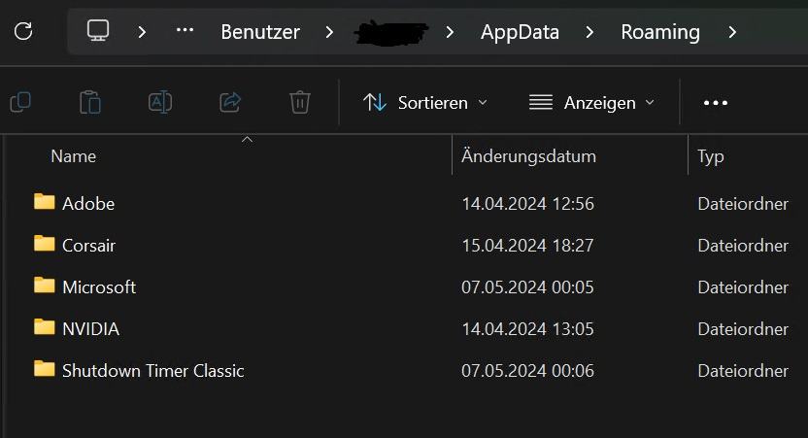This screenshot has width=808, height=438.
Task: Click the refresh icon in address bar
Action: tap(23, 31)
